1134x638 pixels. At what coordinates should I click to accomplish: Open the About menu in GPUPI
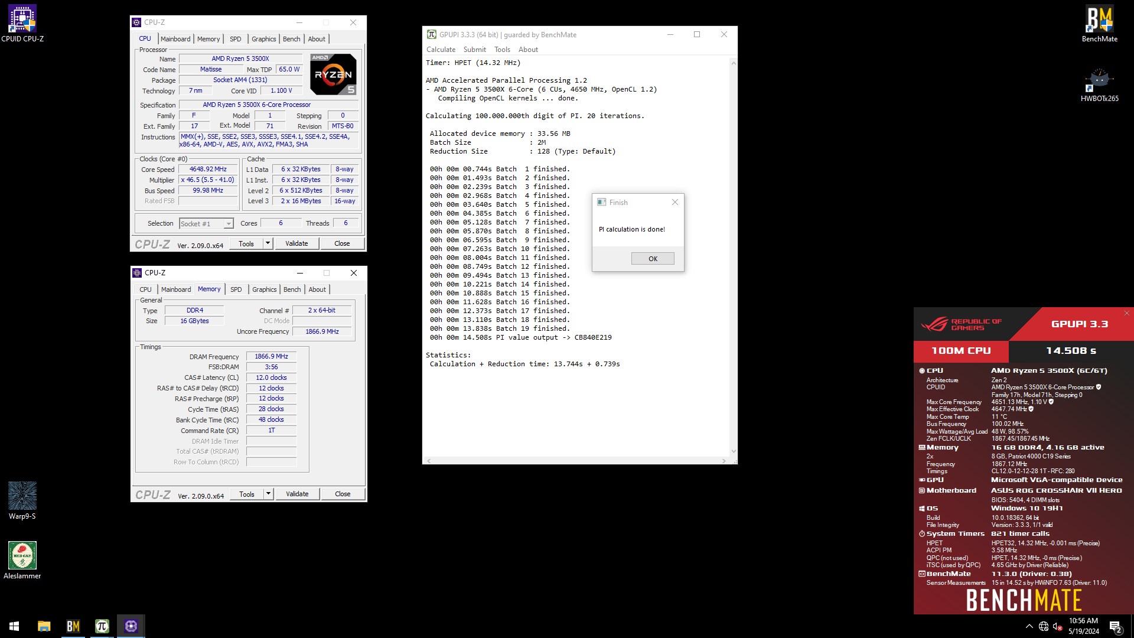[528, 50]
